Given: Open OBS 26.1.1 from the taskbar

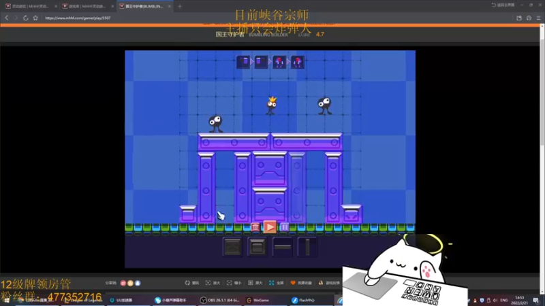Looking at the screenshot, I should click(x=219, y=300).
